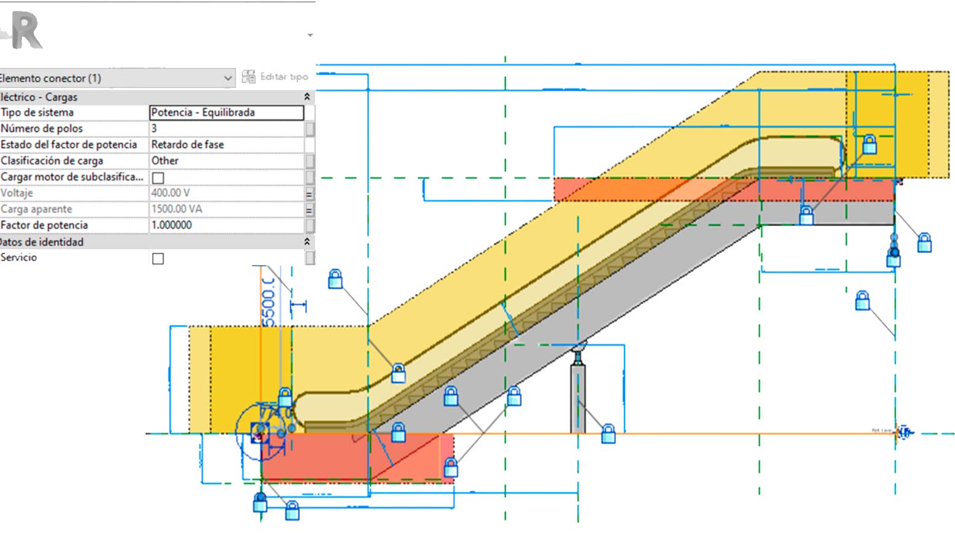Click the padlock on the lower yellow balustrade incline
Viewport: 955px width, 534px height.
tap(398, 373)
